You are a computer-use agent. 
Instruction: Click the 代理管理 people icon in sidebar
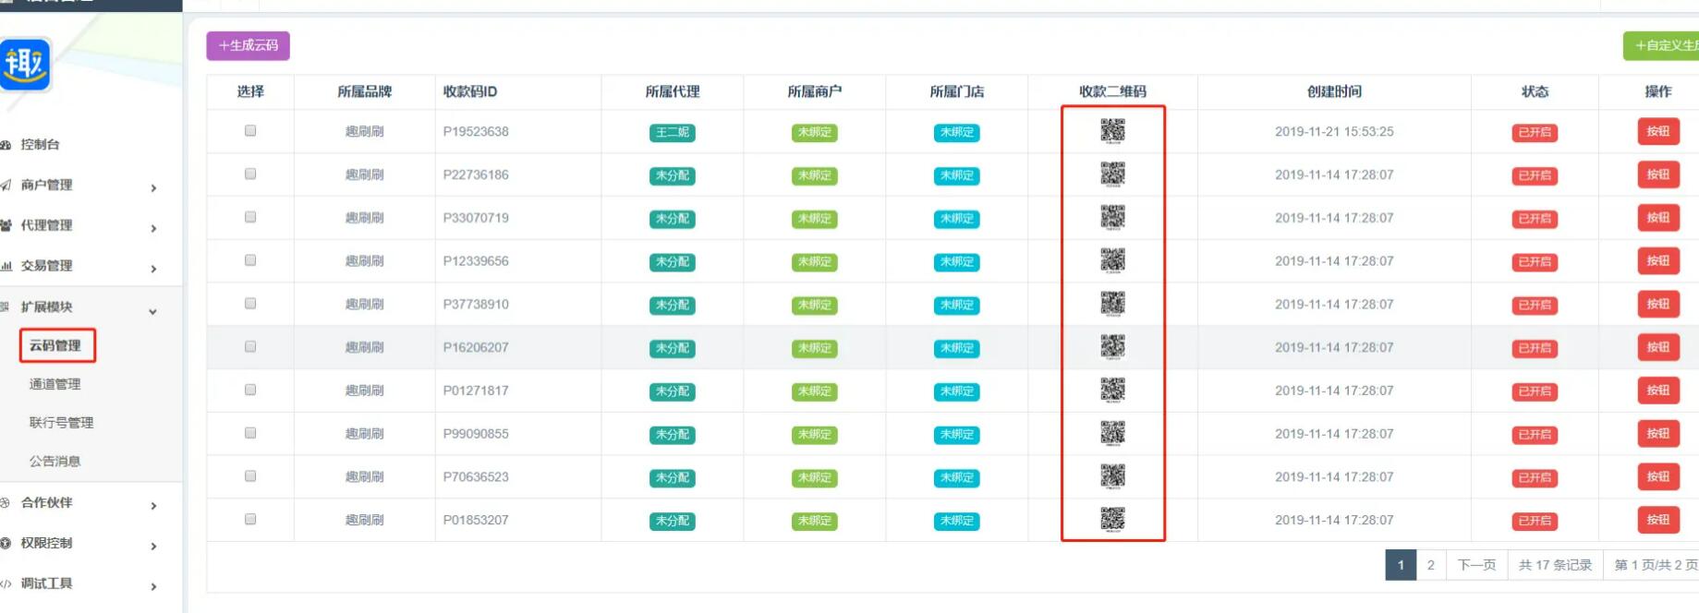[x=6, y=225]
